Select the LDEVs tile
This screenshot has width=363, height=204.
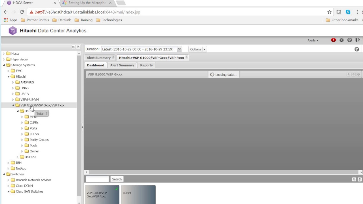pyautogui.click(x=138, y=194)
